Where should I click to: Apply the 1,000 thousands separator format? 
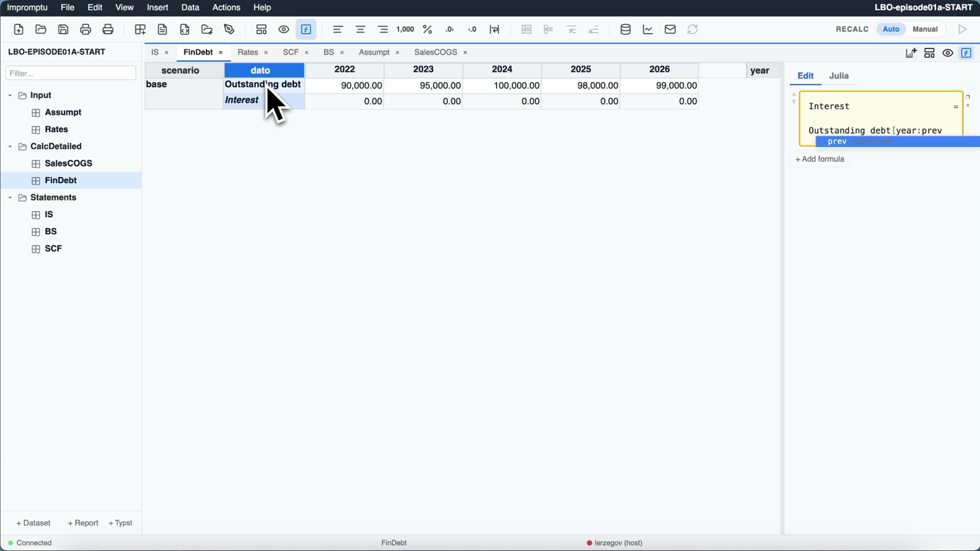[x=405, y=29]
